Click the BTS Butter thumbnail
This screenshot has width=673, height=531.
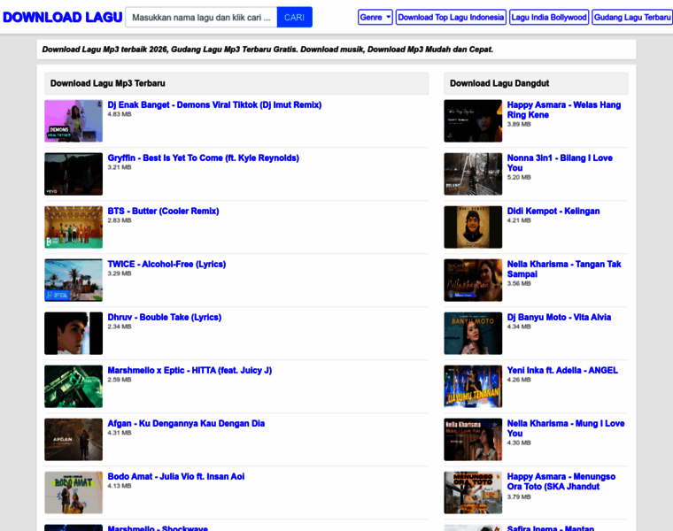pyautogui.click(x=73, y=227)
